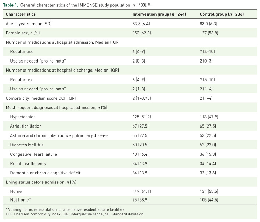The width and height of the screenshot is (260, 222).
Task: Click the 'Table 1.' title label
Action: (x=11, y=4)
